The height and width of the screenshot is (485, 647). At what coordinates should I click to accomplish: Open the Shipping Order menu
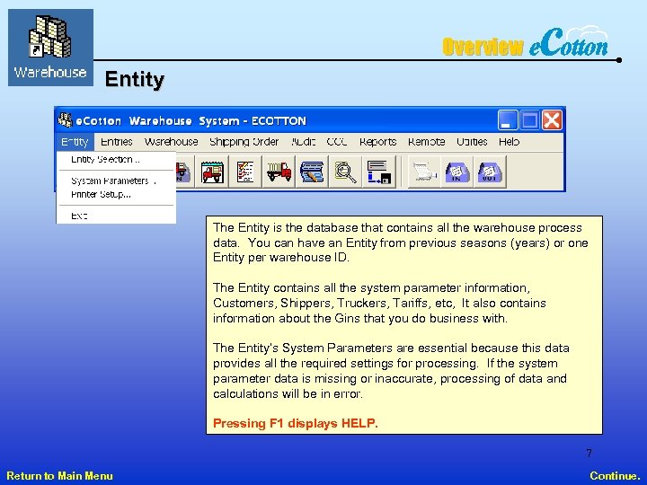point(244,142)
